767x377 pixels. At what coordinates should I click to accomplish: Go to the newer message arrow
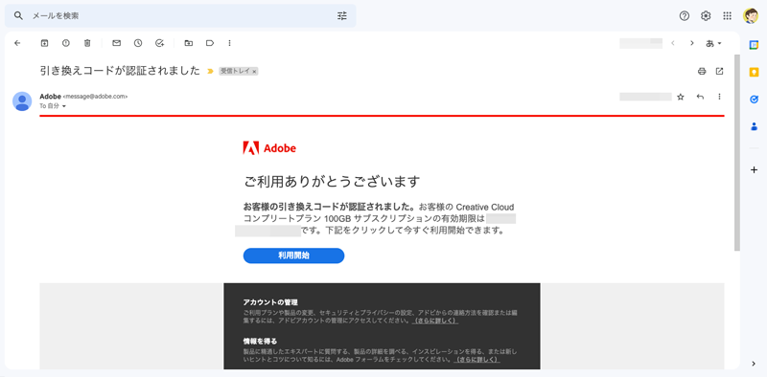point(673,43)
